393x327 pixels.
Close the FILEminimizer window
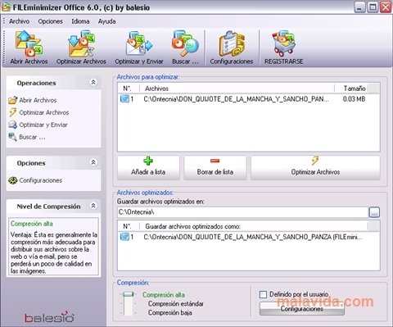click(x=386, y=7)
